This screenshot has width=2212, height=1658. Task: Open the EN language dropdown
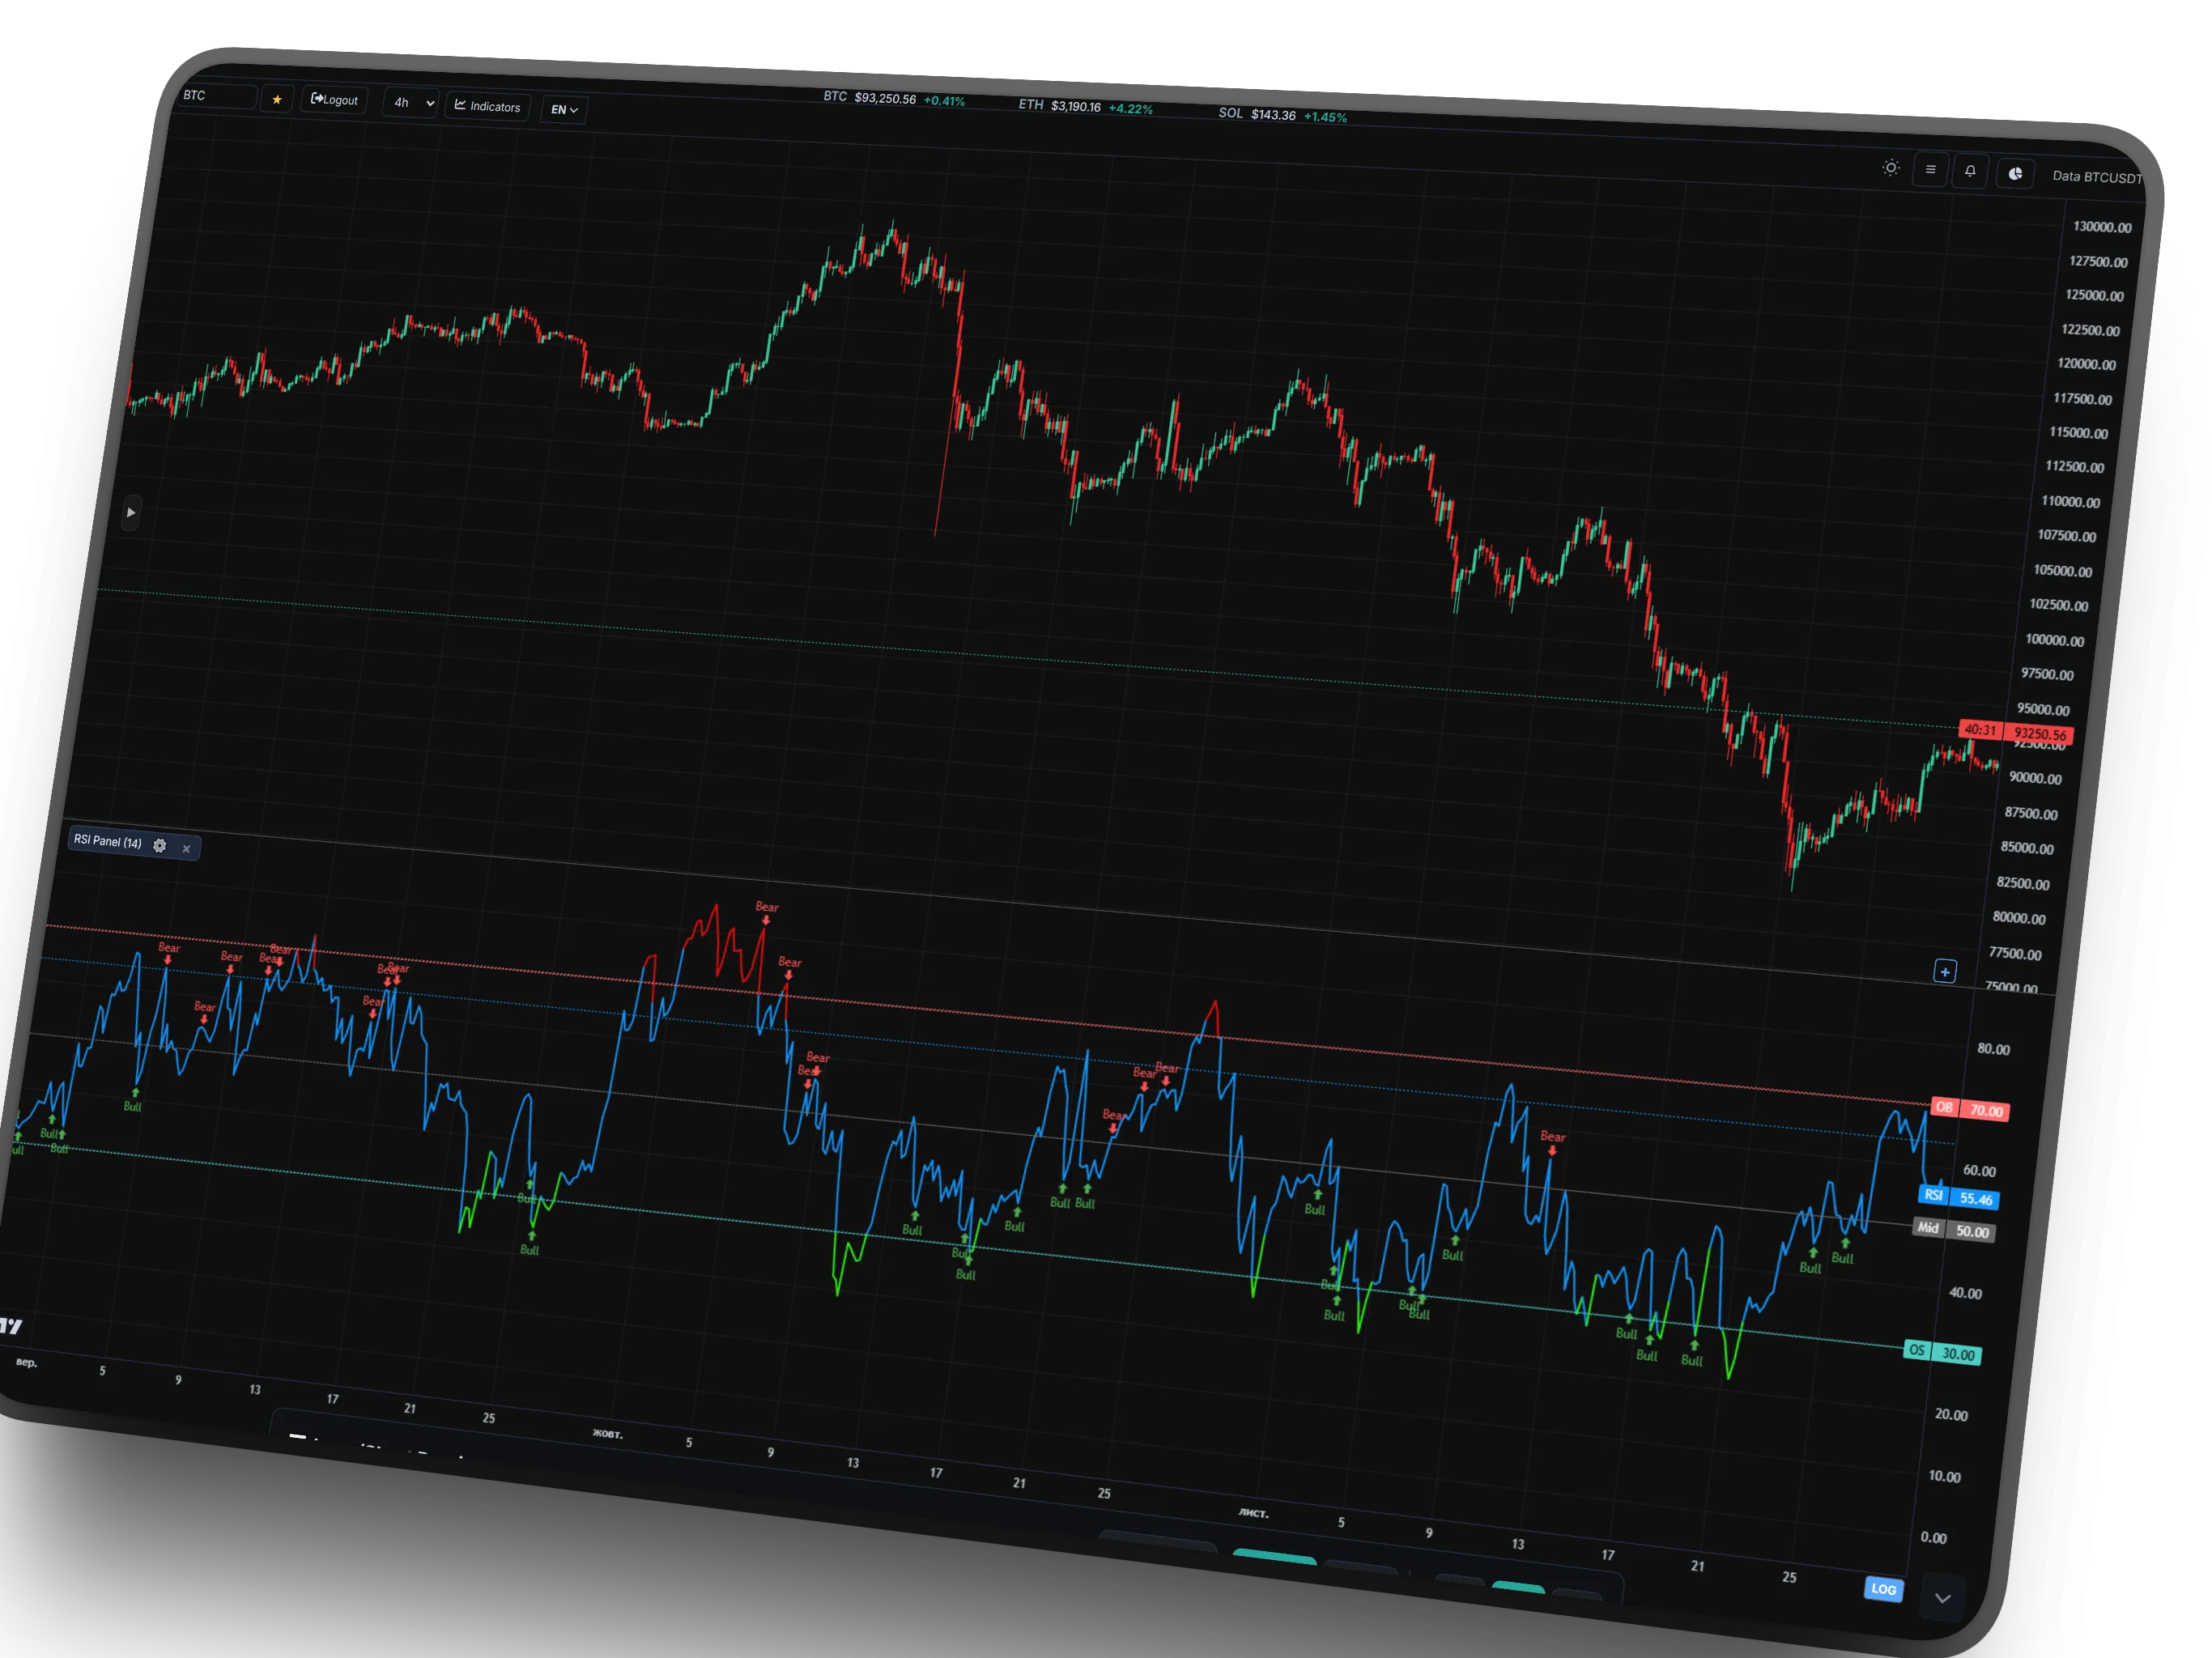coord(564,109)
